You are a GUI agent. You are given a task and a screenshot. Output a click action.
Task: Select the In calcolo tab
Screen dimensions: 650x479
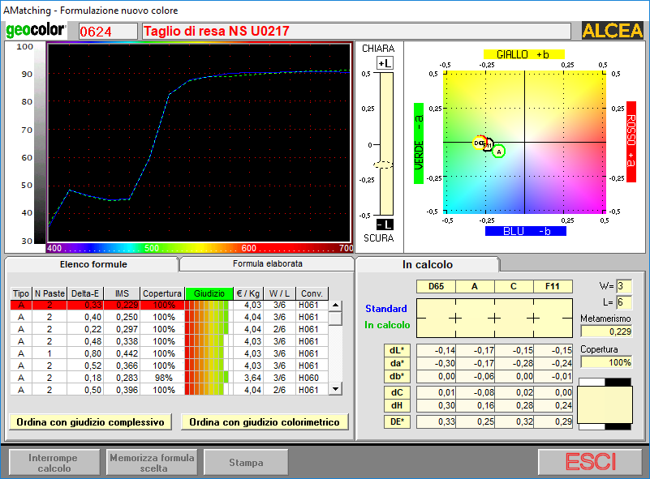(x=428, y=264)
